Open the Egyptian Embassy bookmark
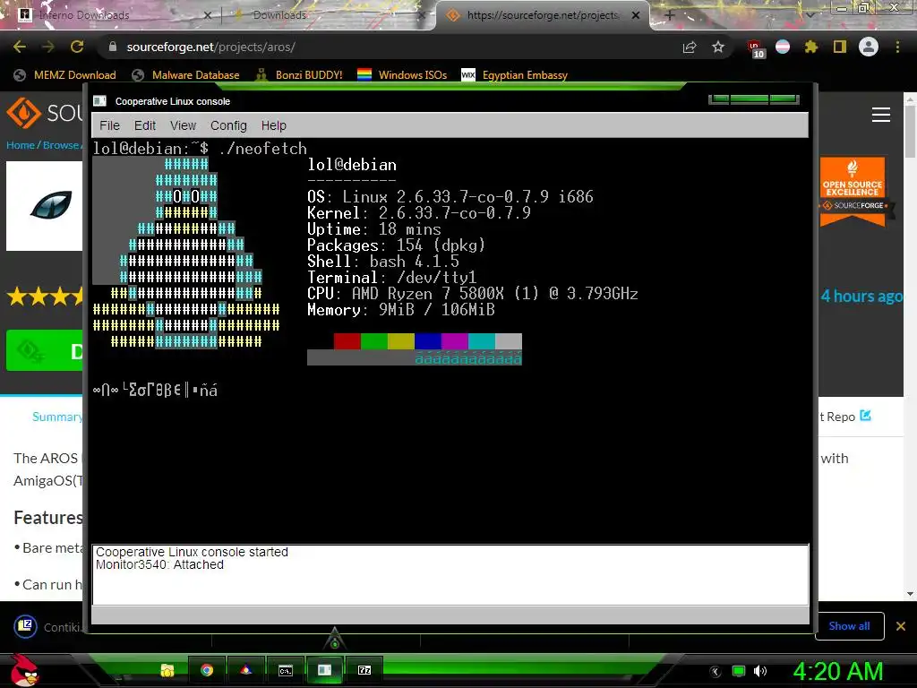The image size is (917, 688). pos(514,75)
